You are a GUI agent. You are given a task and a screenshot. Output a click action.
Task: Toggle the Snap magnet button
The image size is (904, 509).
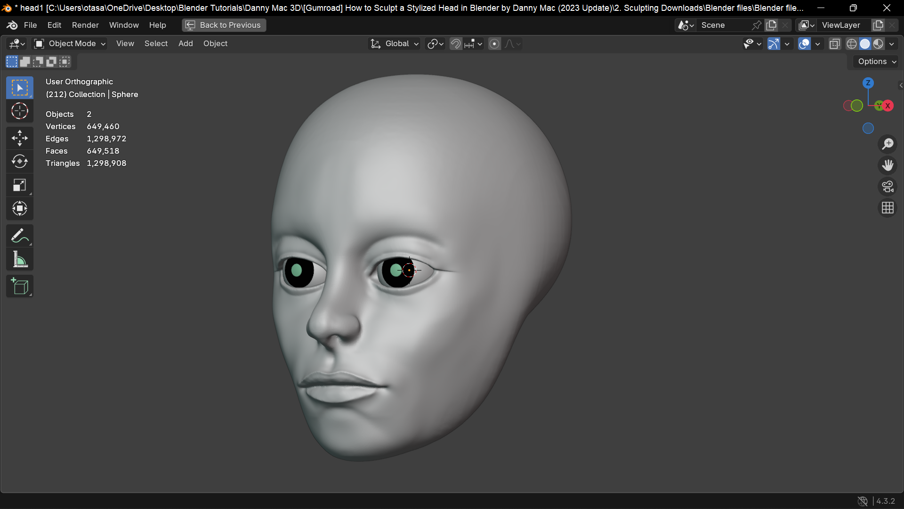pos(455,44)
